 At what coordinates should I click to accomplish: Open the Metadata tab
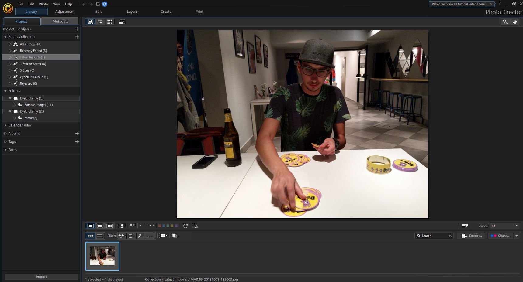[60, 21]
